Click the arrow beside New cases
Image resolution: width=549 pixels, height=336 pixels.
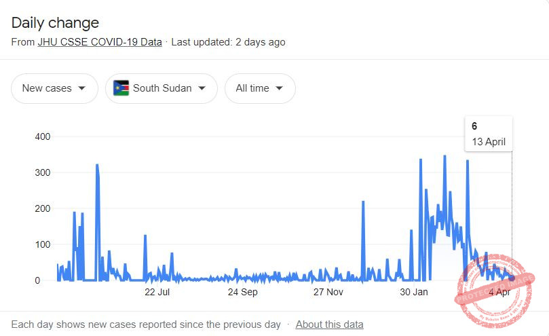(x=81, y=88)
